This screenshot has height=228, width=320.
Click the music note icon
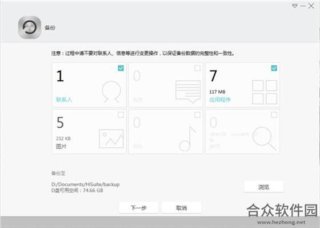point(187,139)
